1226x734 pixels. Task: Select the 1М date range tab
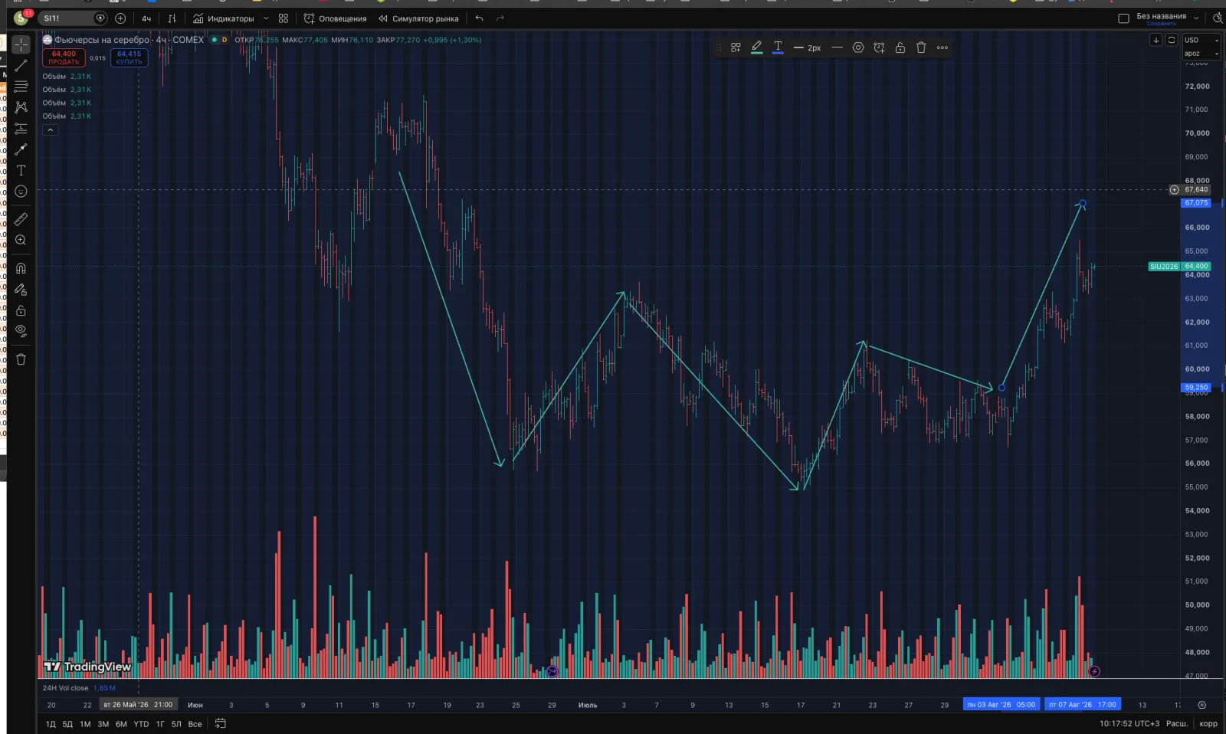point(85,724)
